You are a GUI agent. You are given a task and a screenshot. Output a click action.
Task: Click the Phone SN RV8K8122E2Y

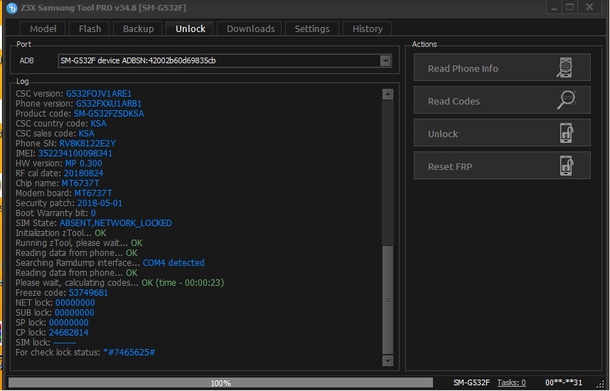[x=87, y=143]
